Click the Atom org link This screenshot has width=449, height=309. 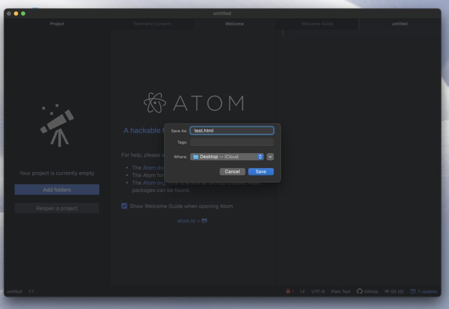point(154,183)
